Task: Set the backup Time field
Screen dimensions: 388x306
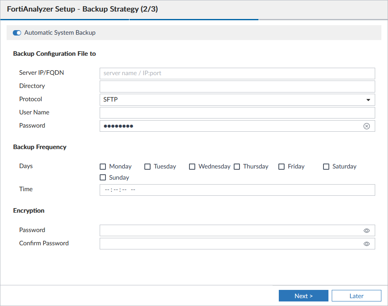Action: (x=237, y=190)
